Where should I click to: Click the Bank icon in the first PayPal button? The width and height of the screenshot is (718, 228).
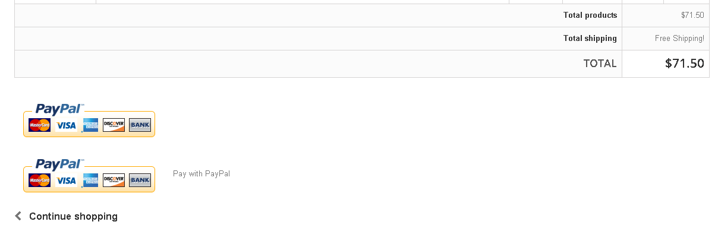click(x=140, y=125)
